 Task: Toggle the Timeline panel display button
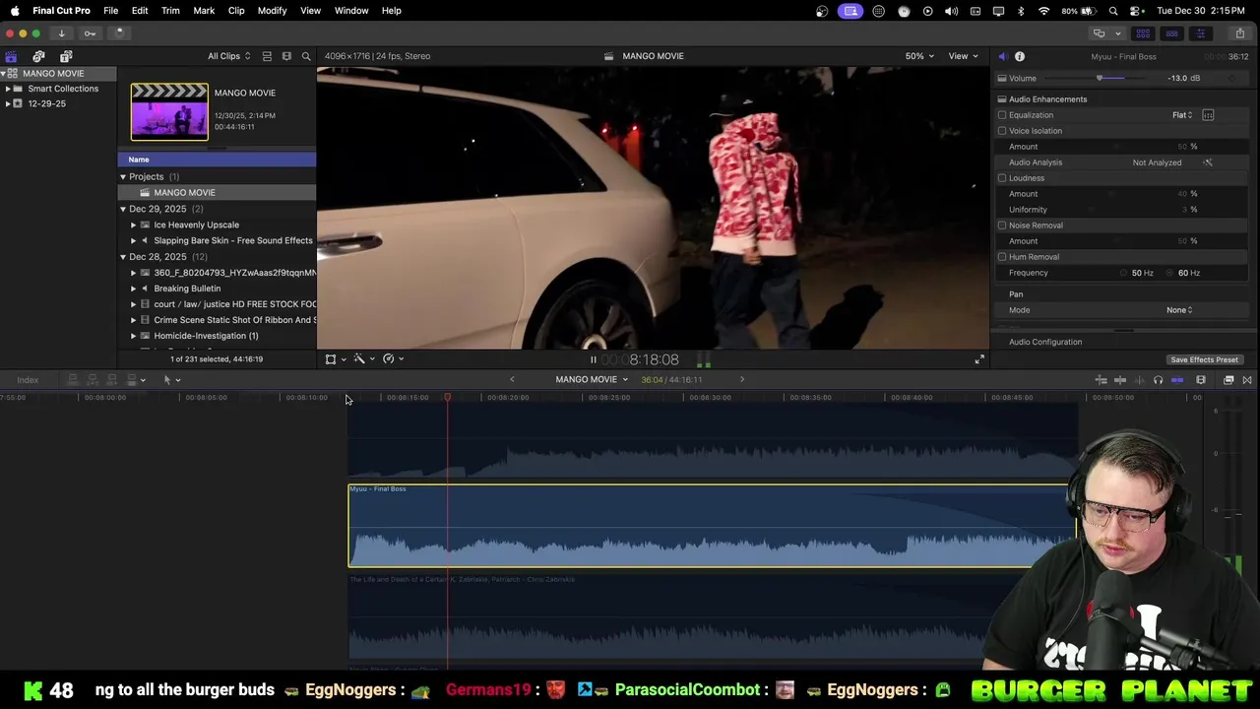pyautogui.click(x=1171, y=33)
